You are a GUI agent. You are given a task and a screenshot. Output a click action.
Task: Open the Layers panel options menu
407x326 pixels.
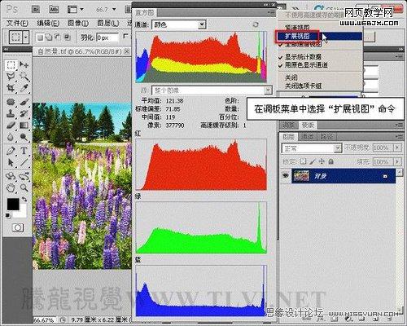coord(399,136)
